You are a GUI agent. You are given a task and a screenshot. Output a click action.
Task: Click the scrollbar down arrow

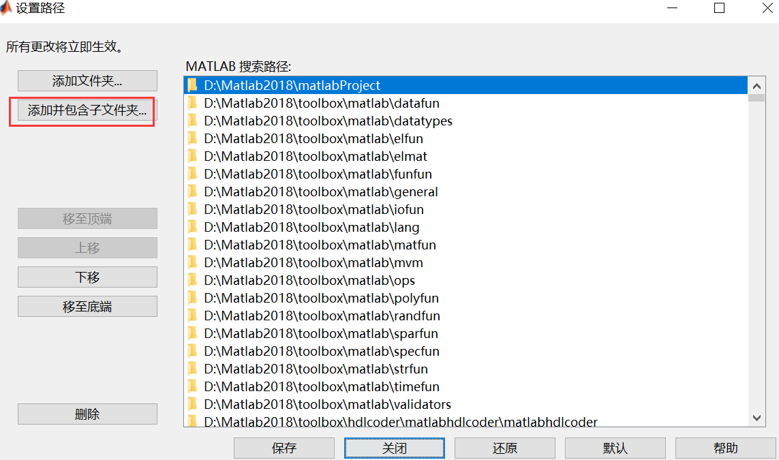(x=757, y=418)
